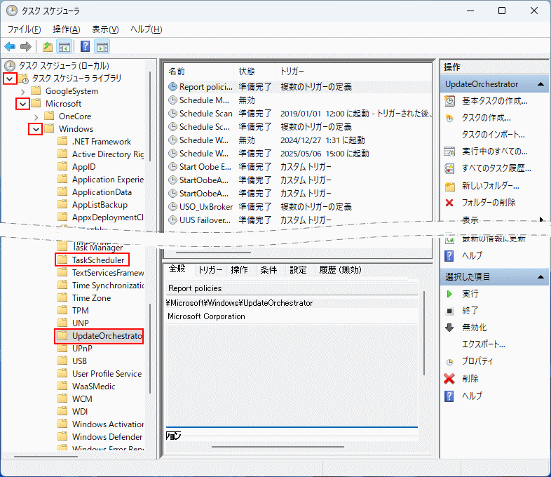The image size is (551, 477).
Task: Click タスク スケジューラ (ローカル) root icon
Action: click(x=10, y=66)
